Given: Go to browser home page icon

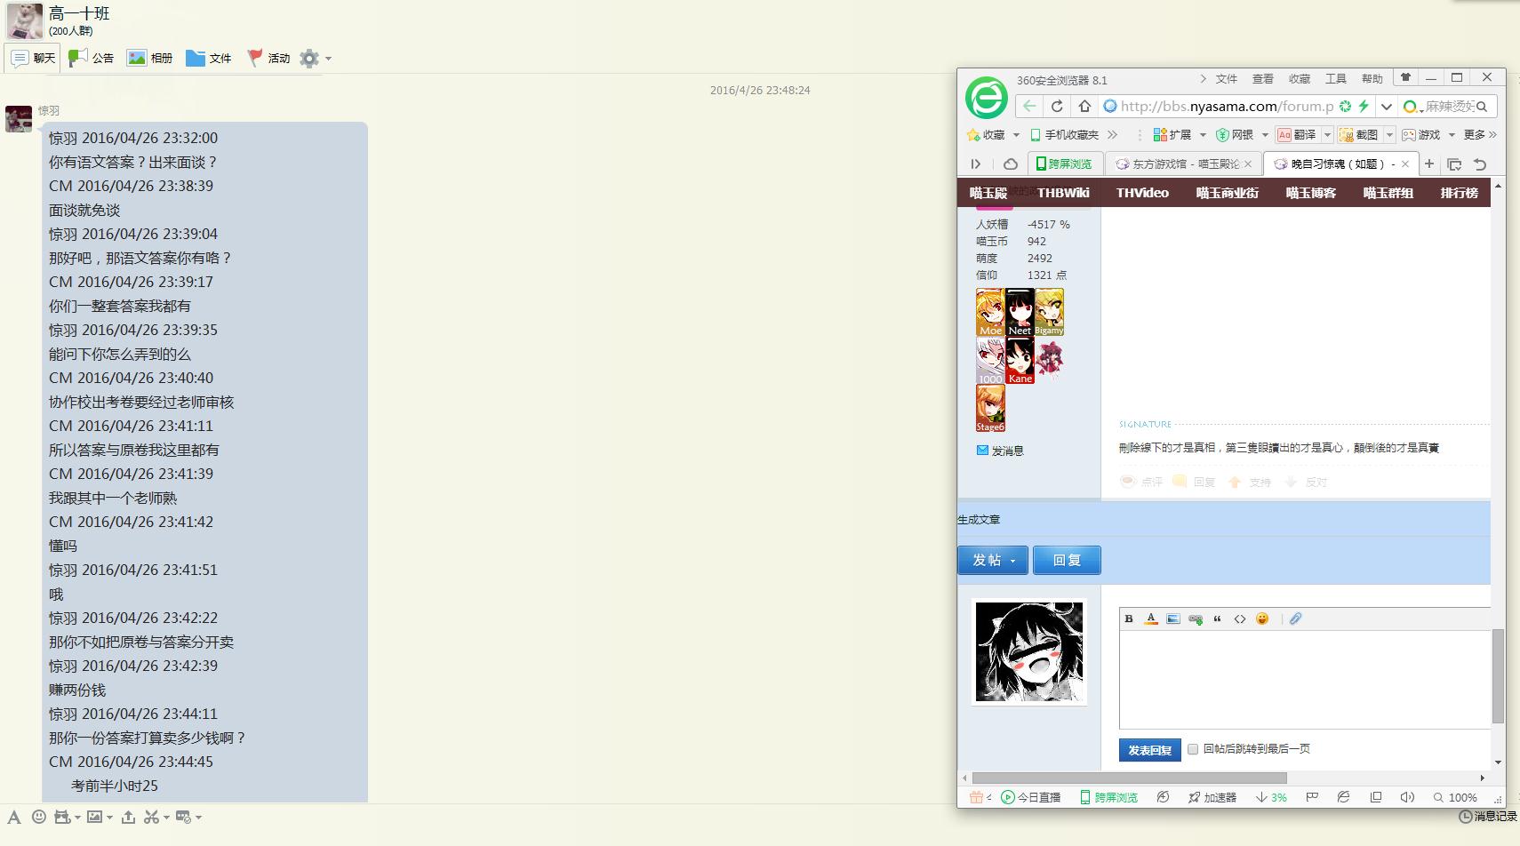Looking at the screenshot, I should click(x=1084, y=107).
